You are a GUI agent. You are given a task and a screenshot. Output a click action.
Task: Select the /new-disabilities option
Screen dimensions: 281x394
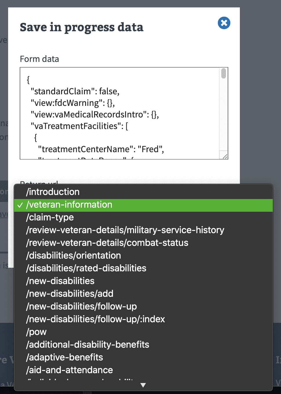point(60,281)
